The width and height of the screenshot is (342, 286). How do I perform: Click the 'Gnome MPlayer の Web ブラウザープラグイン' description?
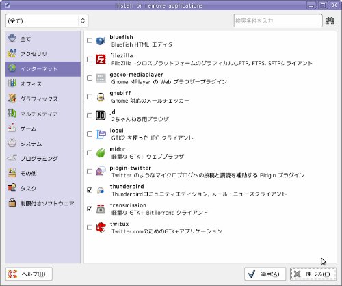169,82
